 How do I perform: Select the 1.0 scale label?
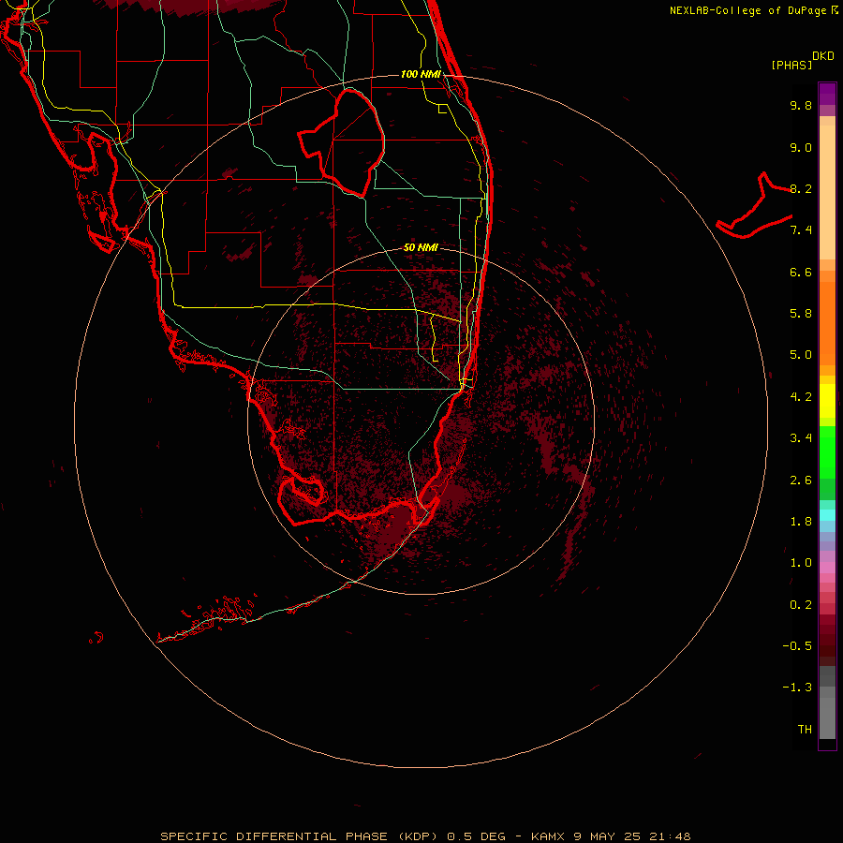click(801, 563)
